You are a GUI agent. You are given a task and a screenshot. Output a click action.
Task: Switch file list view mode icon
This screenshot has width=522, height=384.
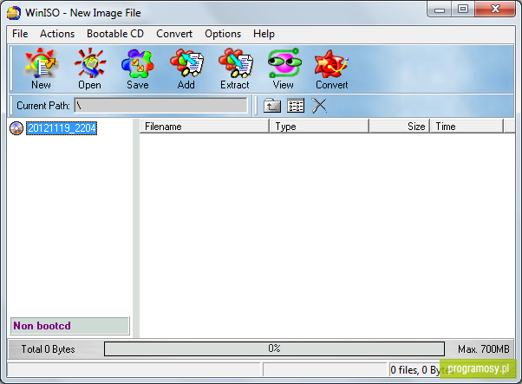pos(296,106)
